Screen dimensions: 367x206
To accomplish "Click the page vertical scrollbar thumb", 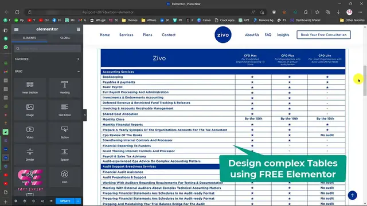I will [x=365, y=81].
